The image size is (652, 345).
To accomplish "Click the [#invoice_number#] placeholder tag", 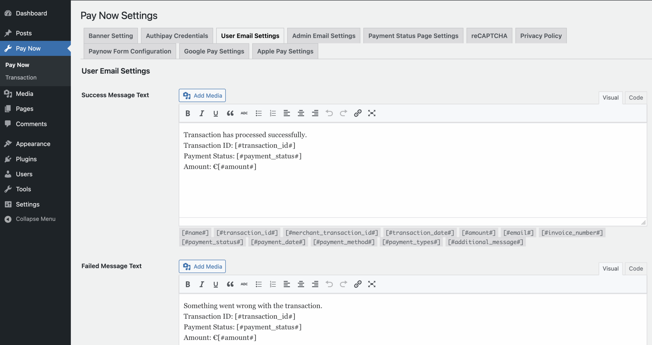I will pos(572,233).
